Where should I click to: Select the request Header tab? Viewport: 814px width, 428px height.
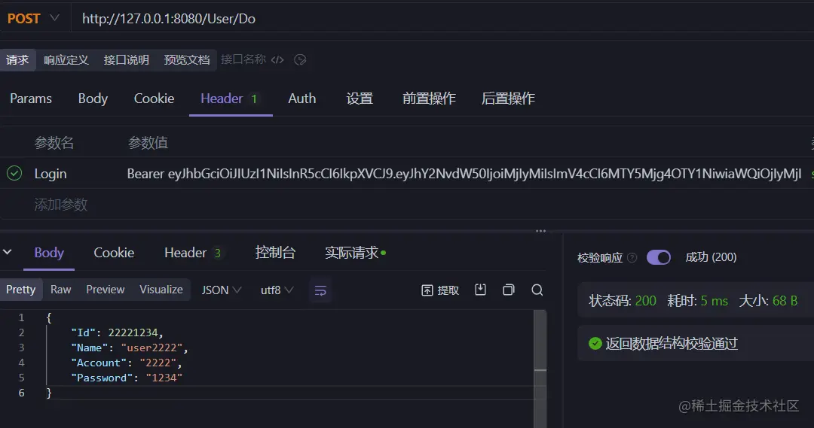point(231,99)
